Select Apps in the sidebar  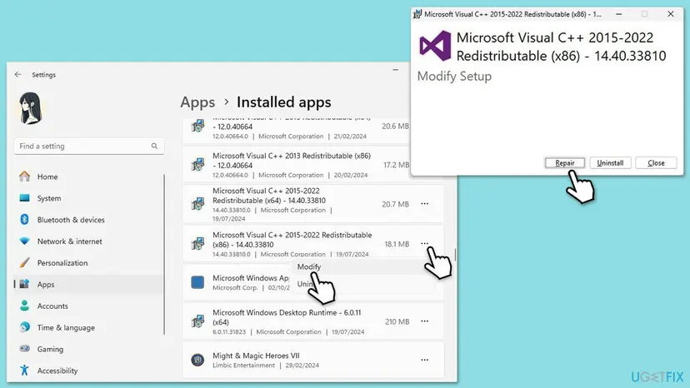pos(88,285)
